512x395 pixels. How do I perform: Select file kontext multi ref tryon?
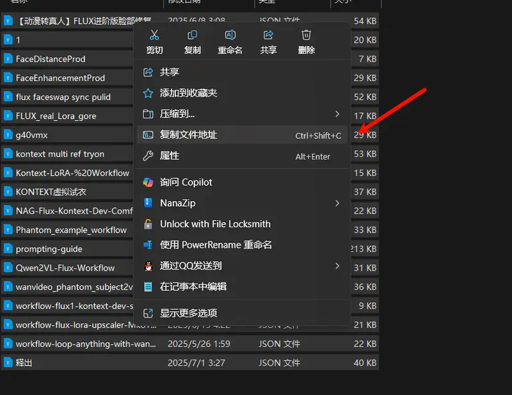point(60,154)
